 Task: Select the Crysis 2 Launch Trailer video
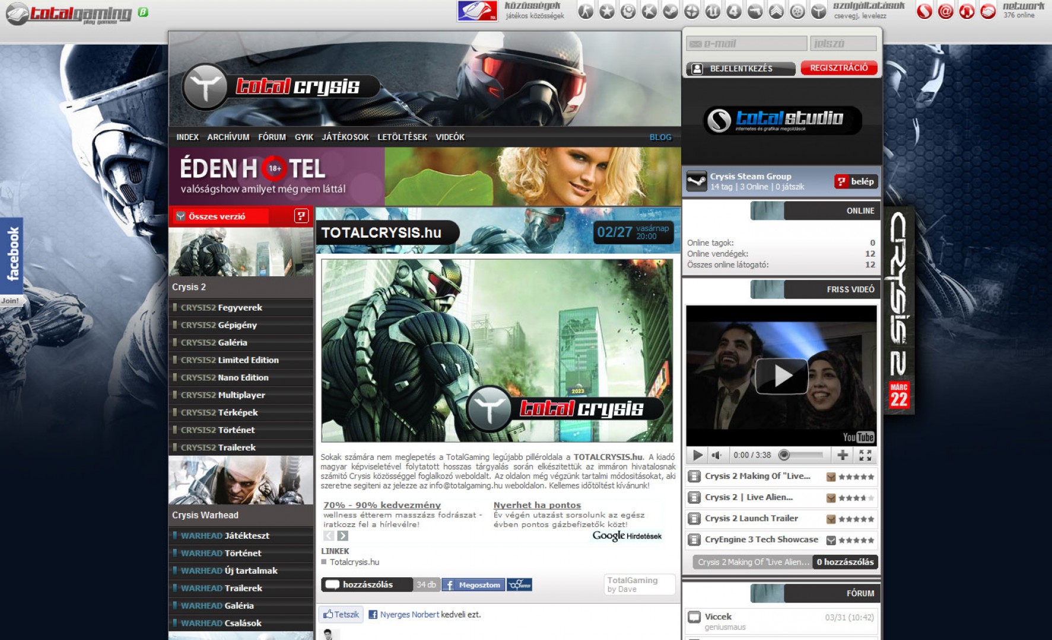tap(781, 519)
